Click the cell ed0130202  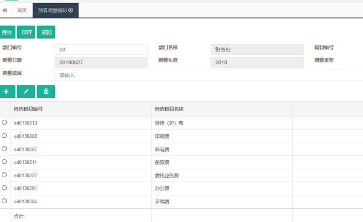pyautogui.click(x=81, y=136)
